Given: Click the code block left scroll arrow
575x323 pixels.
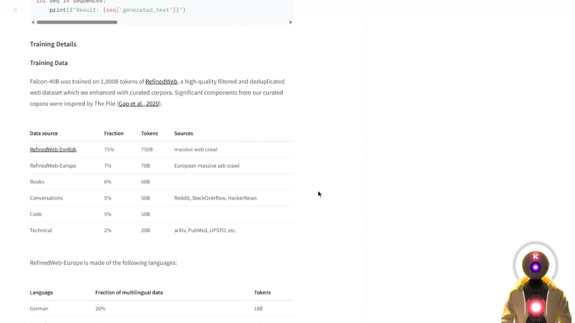Looking at the screenshot, I should [x=33, y=22].
